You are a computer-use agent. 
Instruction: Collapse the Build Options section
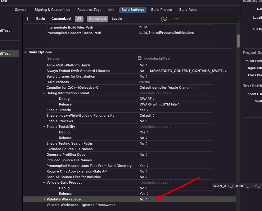(x=25, y=52)
